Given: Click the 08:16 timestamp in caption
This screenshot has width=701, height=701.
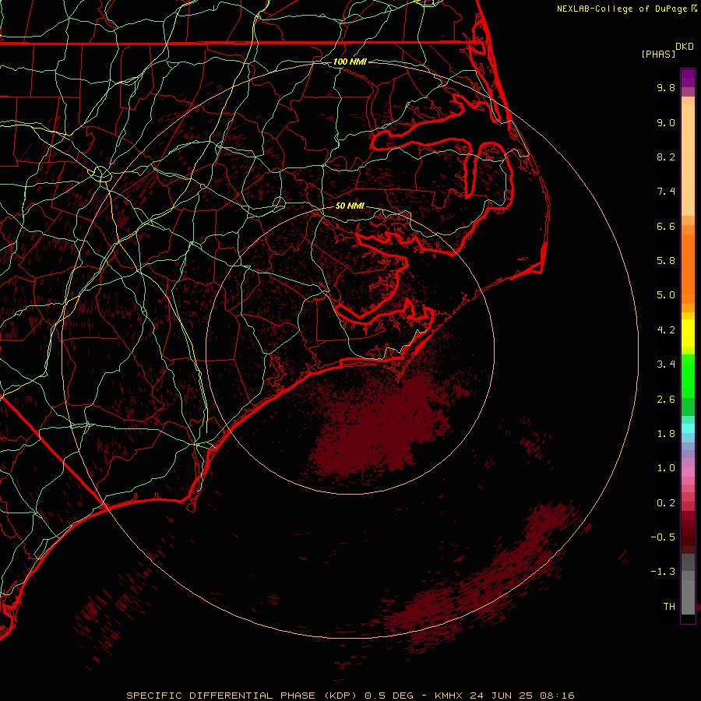Looking at the screenshot, I should point(557,696).
